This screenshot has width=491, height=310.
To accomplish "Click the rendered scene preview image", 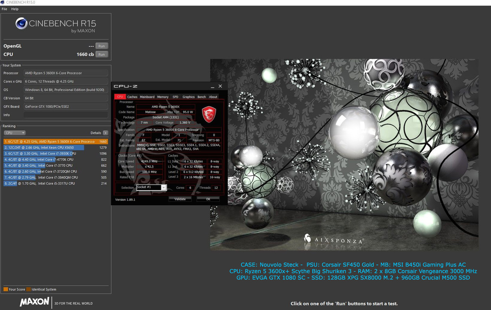I will [x=344, y=154].
